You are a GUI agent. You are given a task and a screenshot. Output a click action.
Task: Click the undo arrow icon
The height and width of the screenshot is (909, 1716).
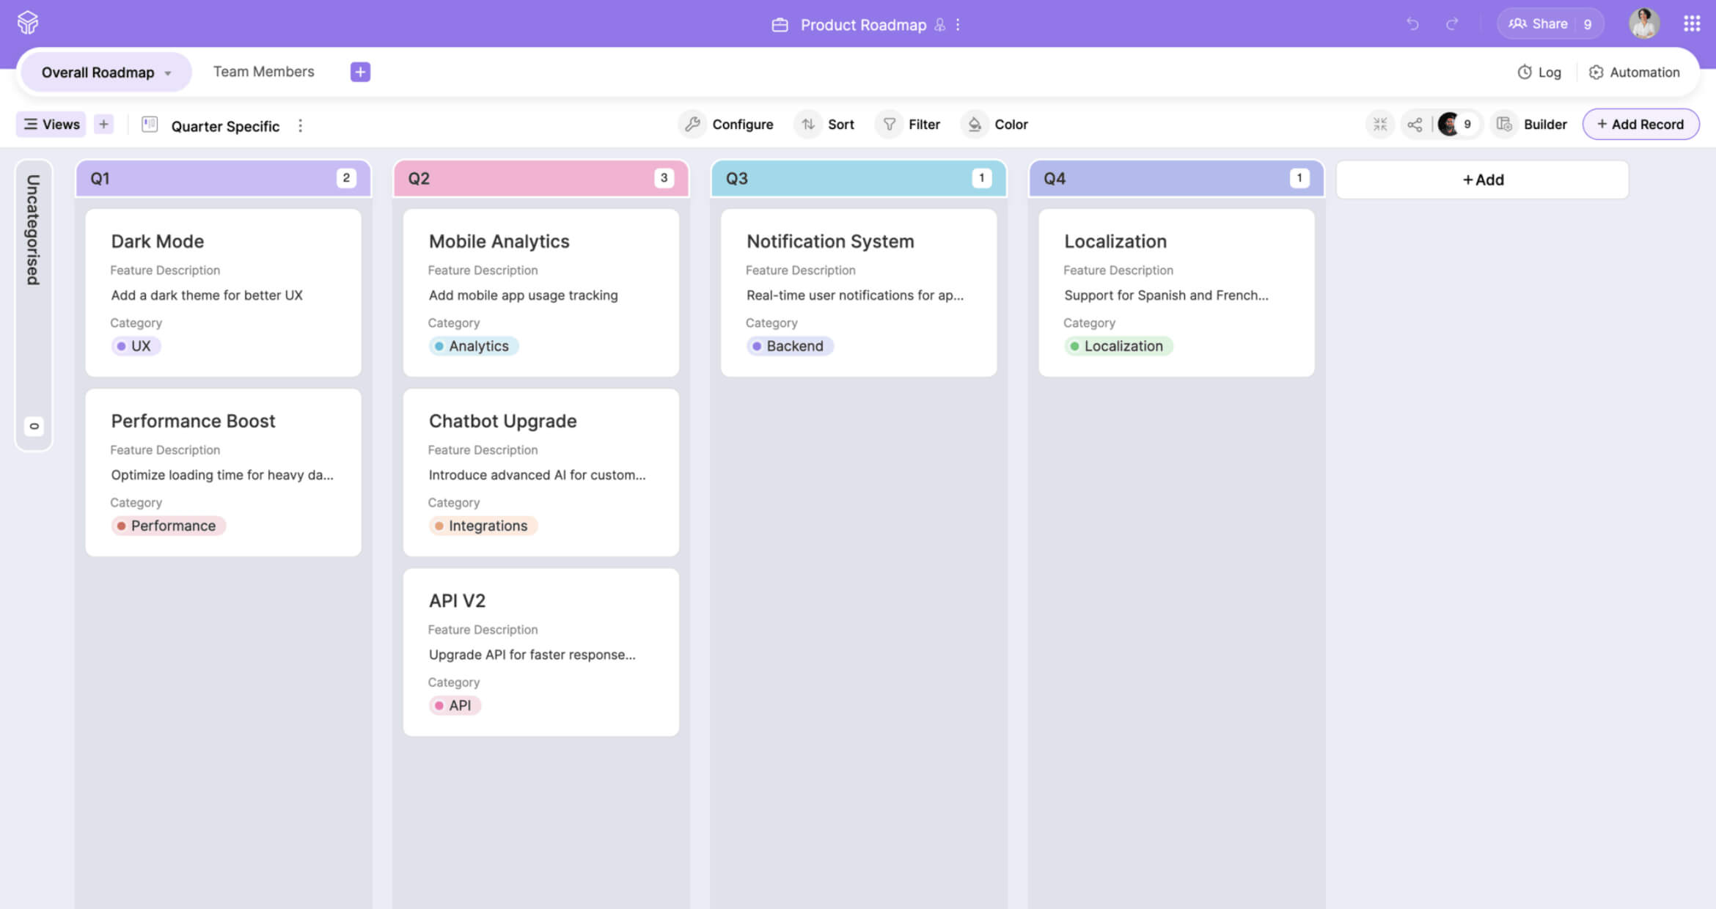(1412, 24)
